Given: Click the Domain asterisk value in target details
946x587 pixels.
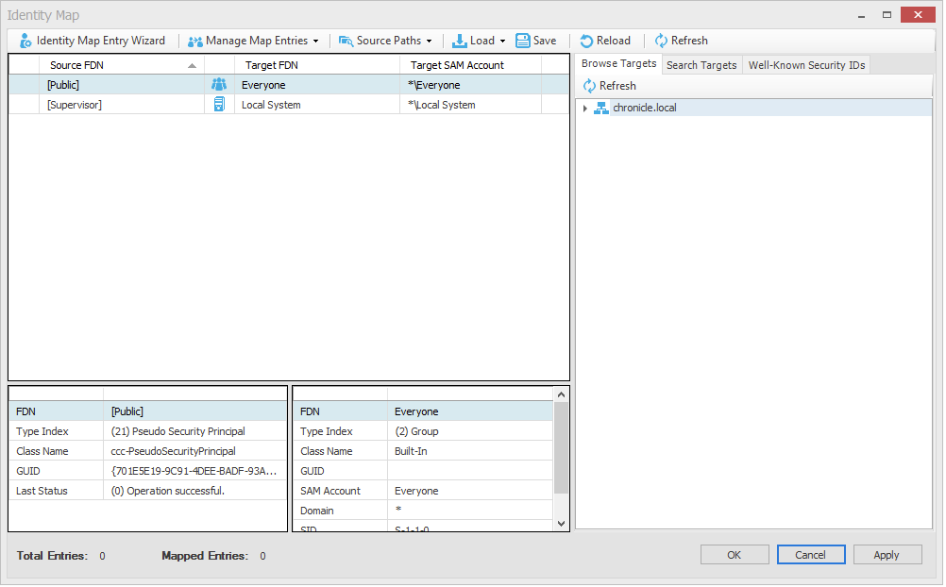Looking at the screenshot, I should (x=470, y=511).
